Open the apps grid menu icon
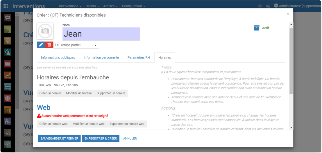The height and width of the screenshot is (153, 322). 6,6
